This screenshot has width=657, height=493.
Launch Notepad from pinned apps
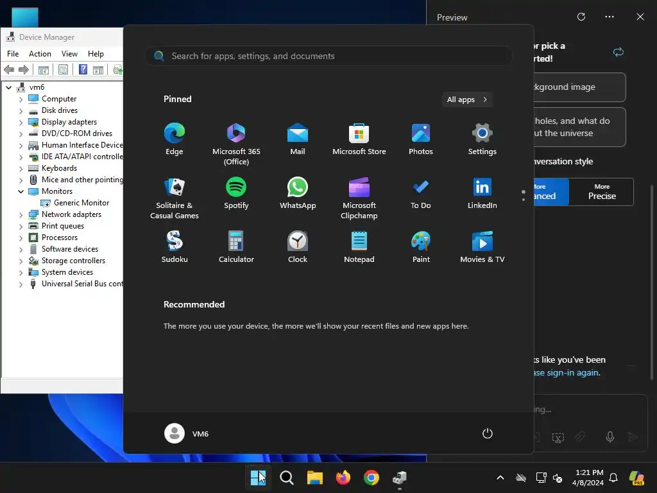pos(359,247)
